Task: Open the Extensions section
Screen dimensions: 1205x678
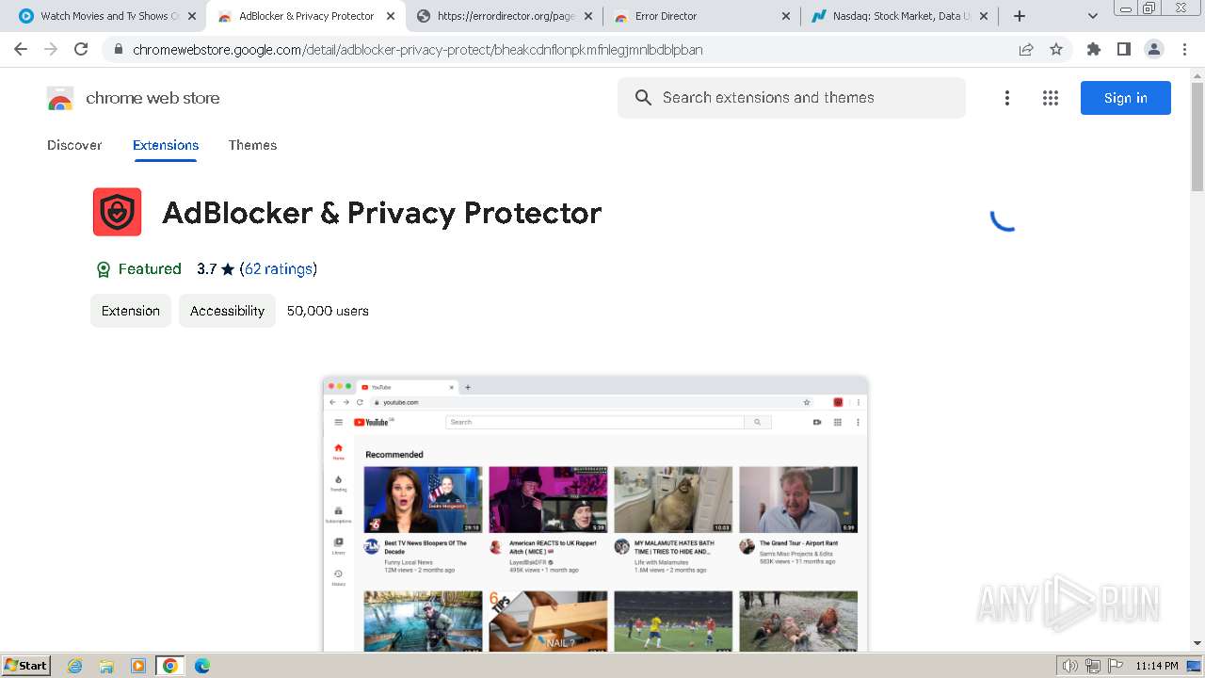Action: point(166,145)
